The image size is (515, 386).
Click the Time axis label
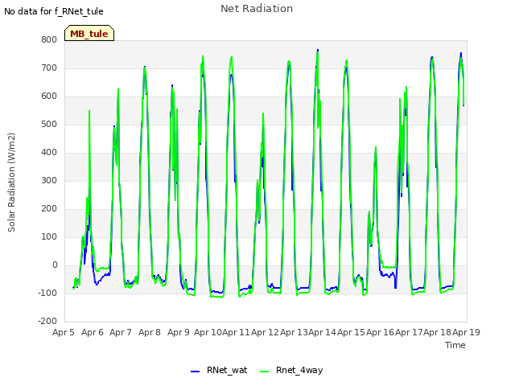[x=455, y=345]
